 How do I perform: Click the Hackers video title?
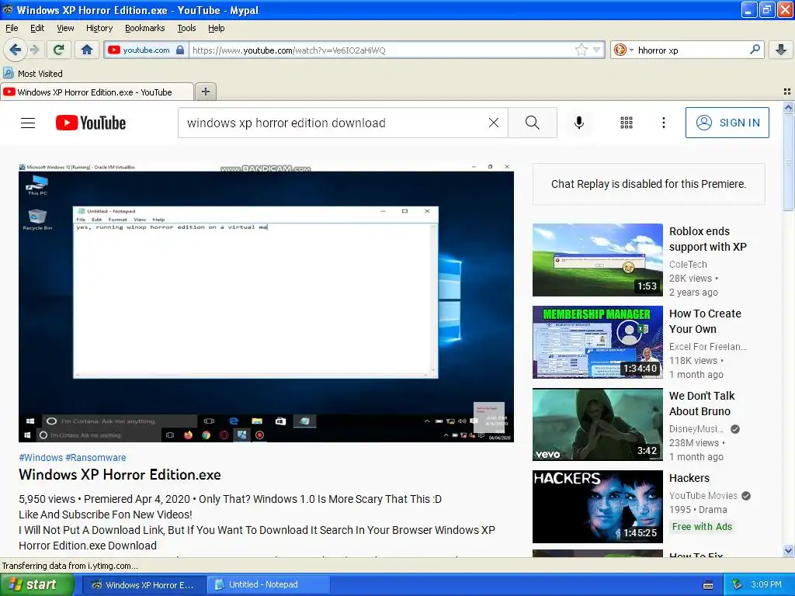click(689, 478)
